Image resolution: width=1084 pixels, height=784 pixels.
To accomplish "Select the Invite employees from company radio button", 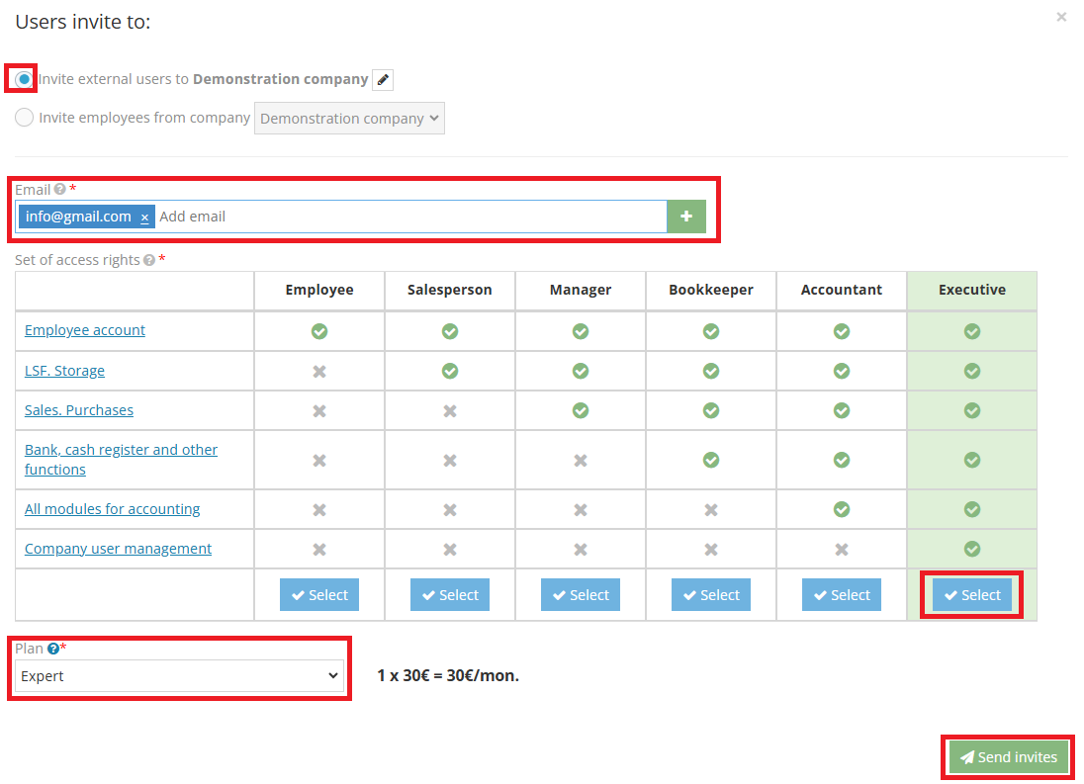I will [24, 117].
